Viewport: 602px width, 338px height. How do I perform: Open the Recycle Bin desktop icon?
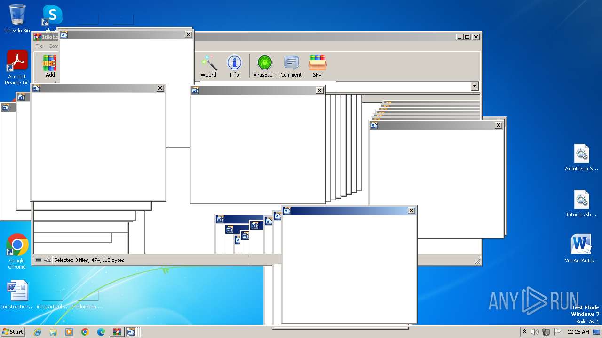[17, 19]
